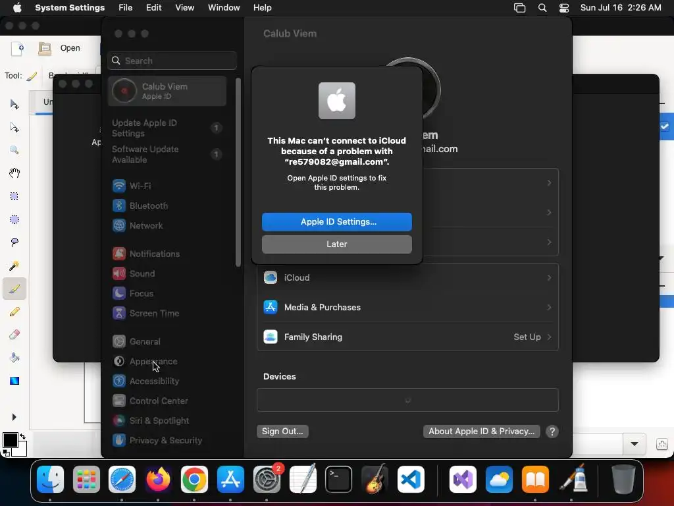Select the paint bucket tool in Paintbrush
The width and height of the screenshot is (674, 506).
(x=14, y=358)
